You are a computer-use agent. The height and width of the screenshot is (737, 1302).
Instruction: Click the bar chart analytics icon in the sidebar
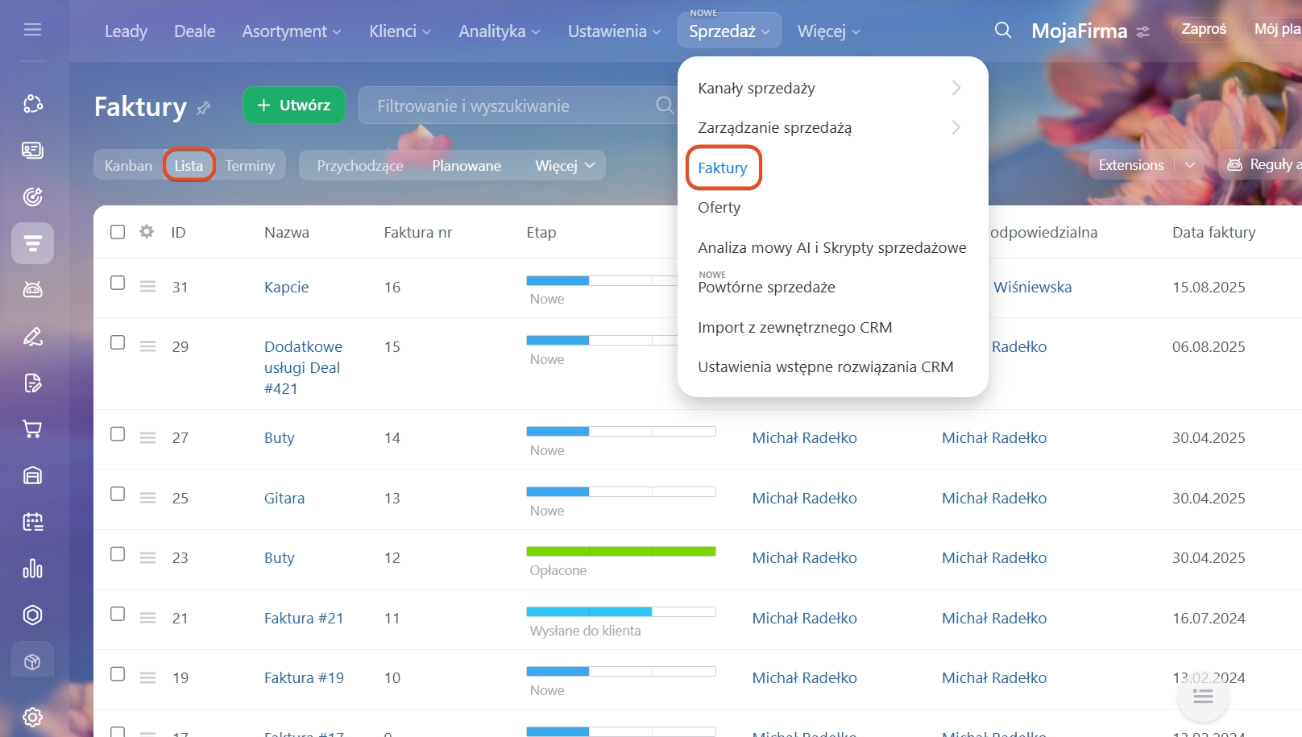(32, 569)
